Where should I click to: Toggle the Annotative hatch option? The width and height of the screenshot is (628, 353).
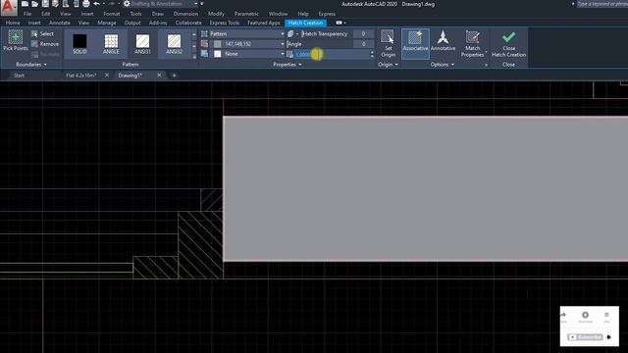tap(443, 41)
